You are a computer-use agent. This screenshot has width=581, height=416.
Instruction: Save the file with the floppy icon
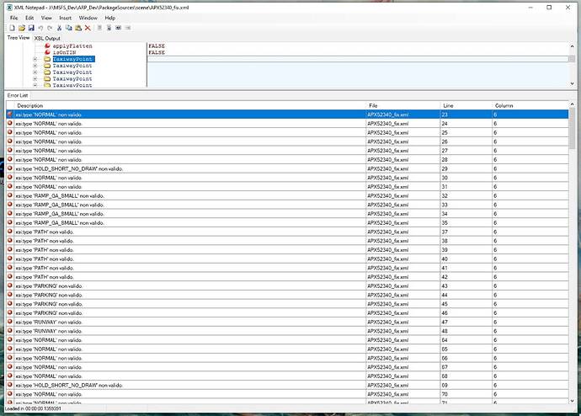click(31, 28)
